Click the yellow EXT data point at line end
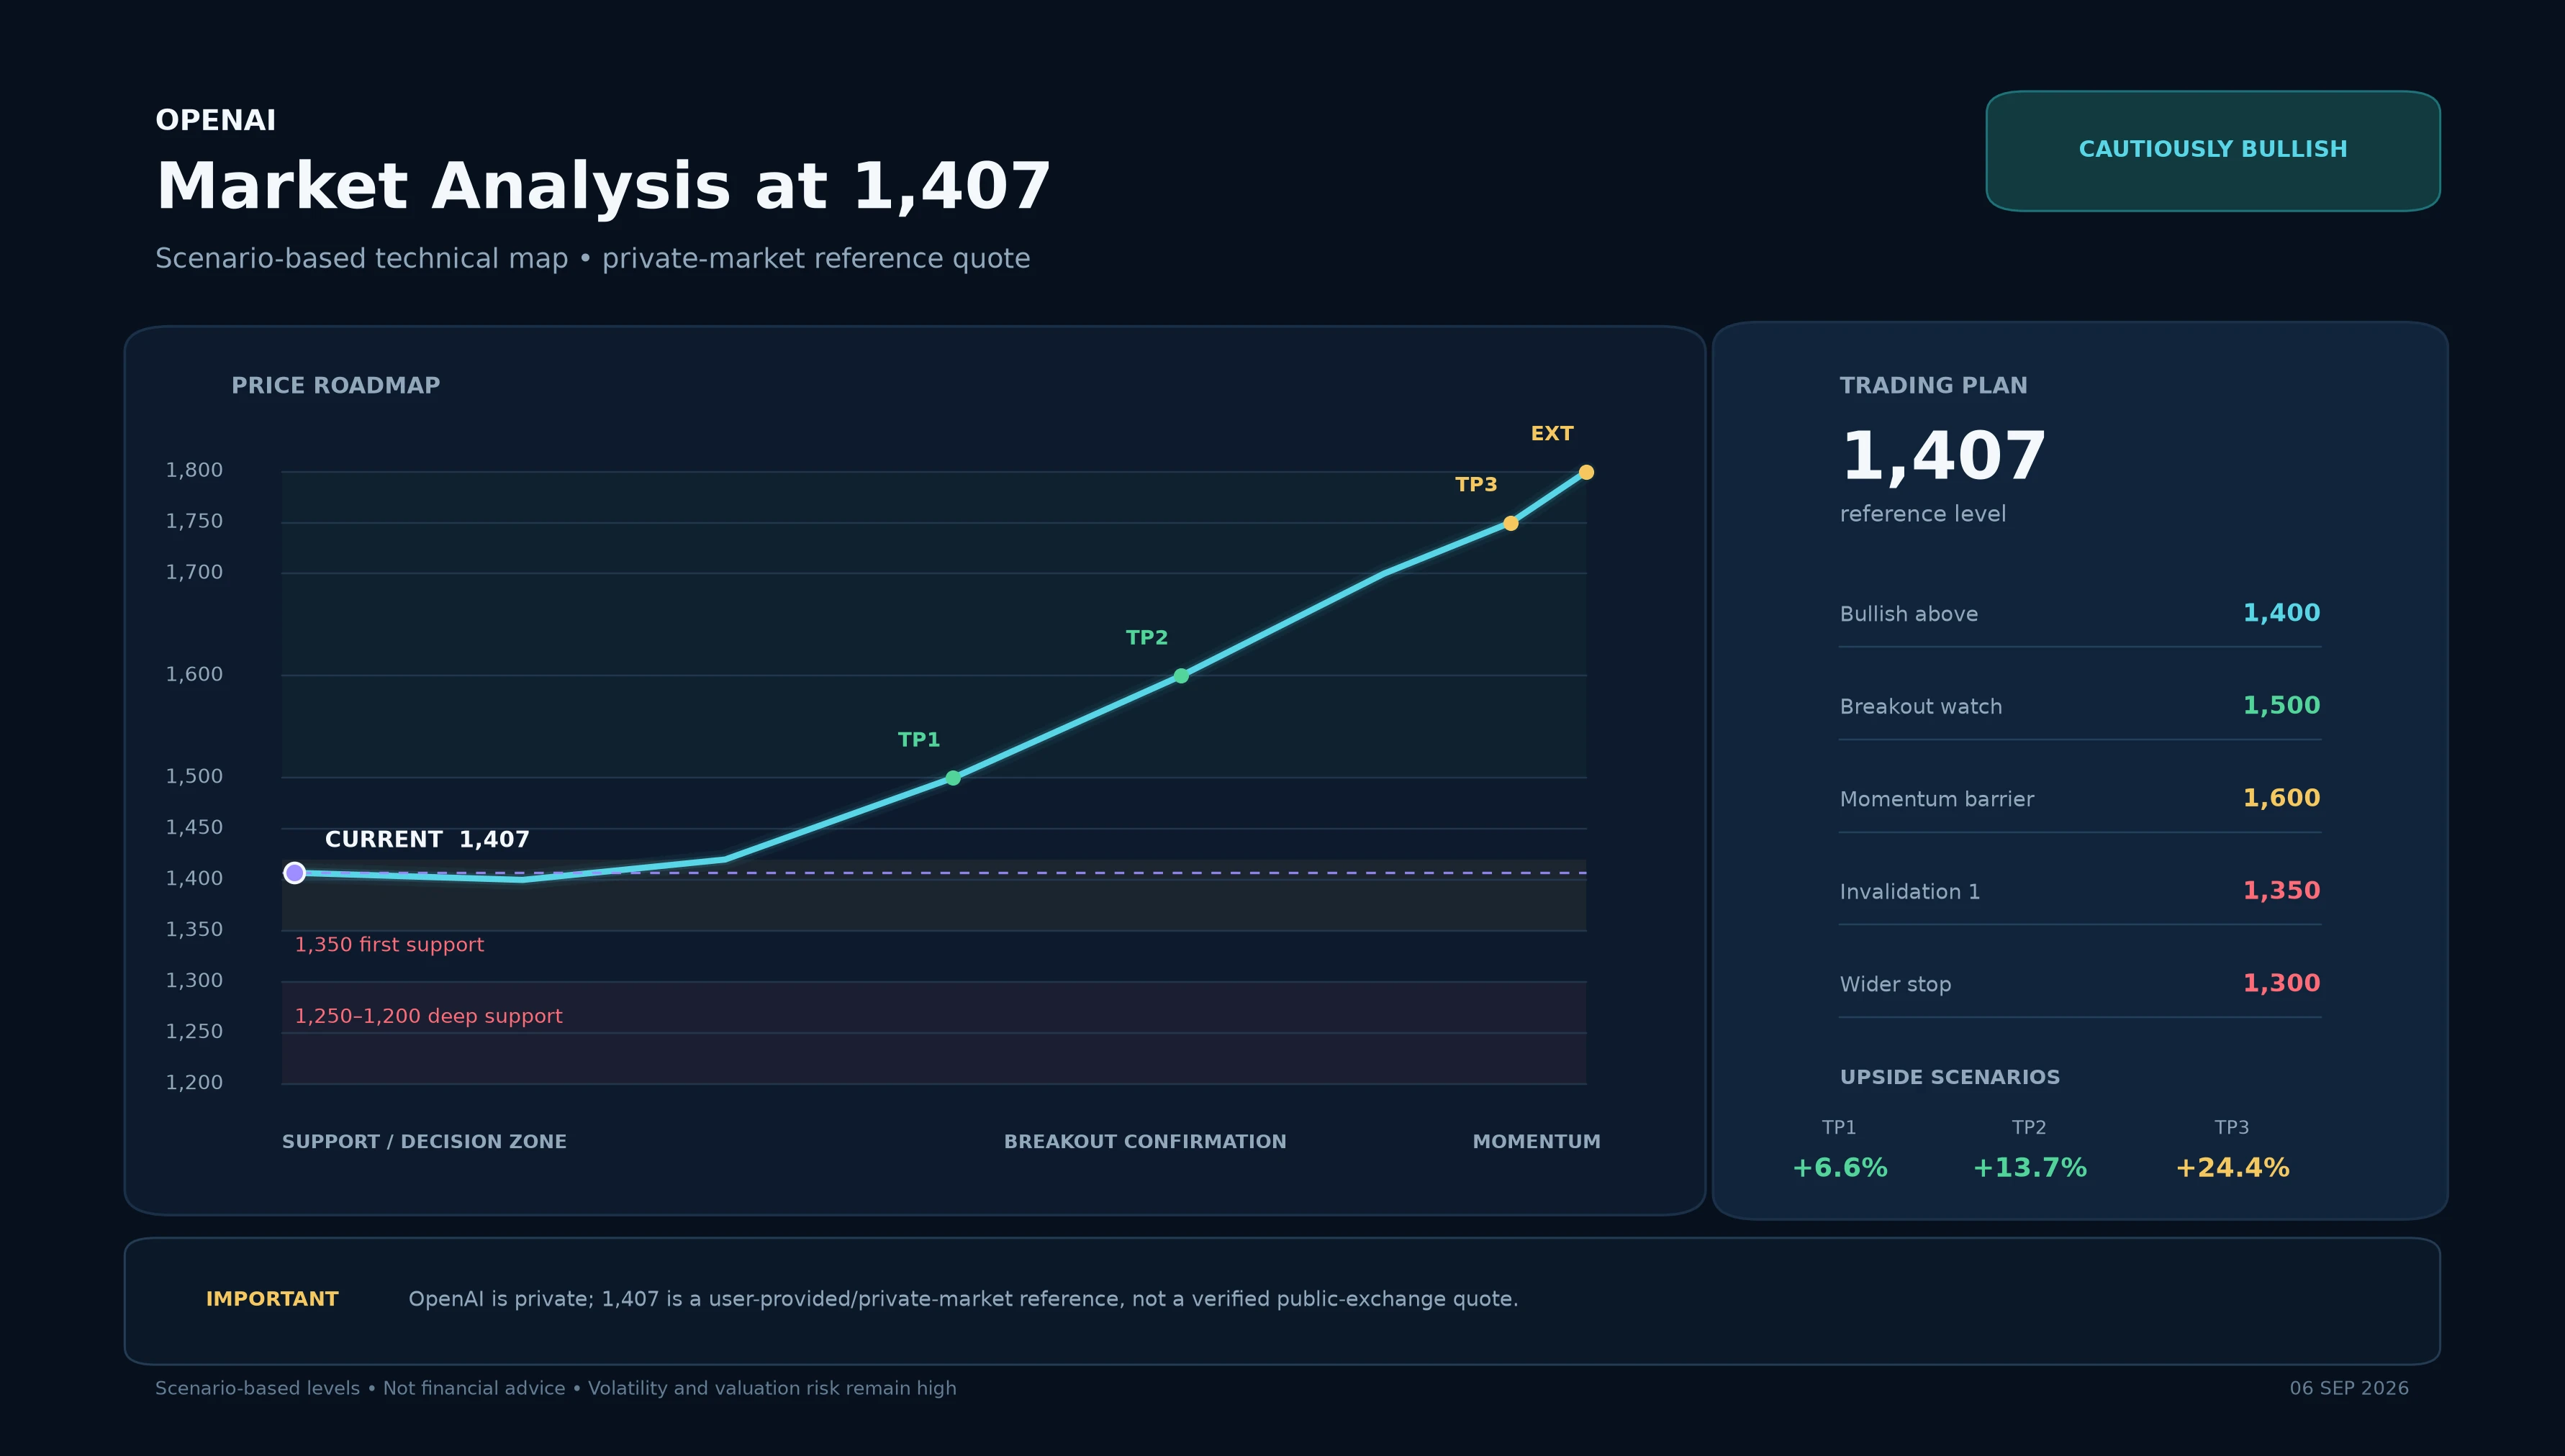This screenshot has height=1456, width=2565. [x=1587, y=472]
